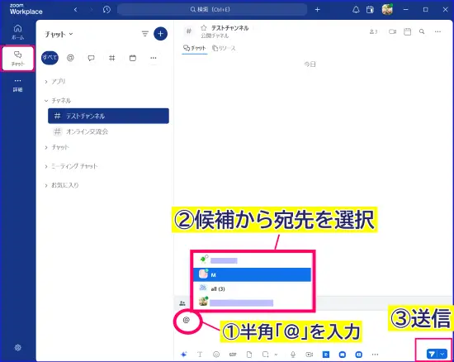The image size is (454, 362).
Task: Open the chat filter icon
Action: [x=144, y=34]
